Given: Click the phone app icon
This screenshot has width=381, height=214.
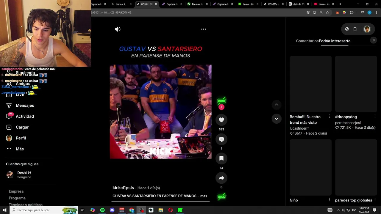Looking at the screenshot, I should pos(355,29).
